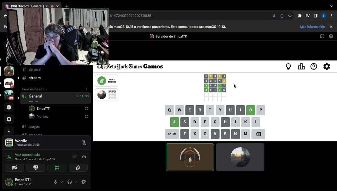Screen dimensions: 337x191
Task: Click the download apps icon in server sidebar
Action: point(9,131)
